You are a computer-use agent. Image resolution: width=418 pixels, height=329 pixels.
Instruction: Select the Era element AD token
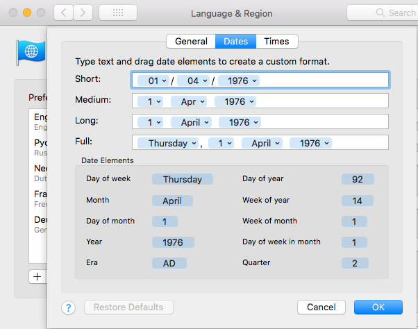point(167,263)
